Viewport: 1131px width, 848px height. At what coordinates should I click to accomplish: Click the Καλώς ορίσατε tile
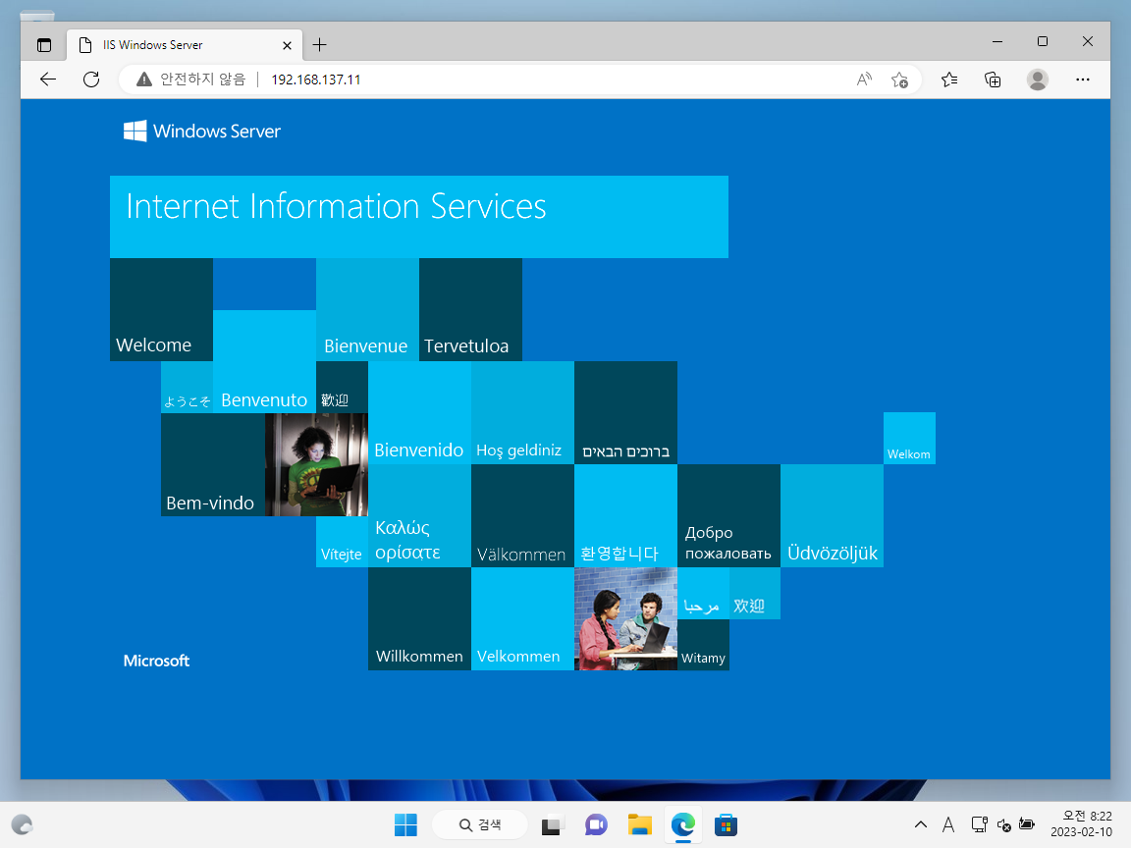[419, 515]
